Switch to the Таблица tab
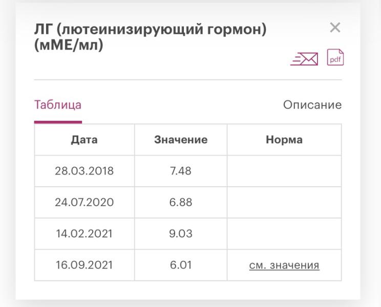Screen dimensions: 381x307 tap(58, 105)
